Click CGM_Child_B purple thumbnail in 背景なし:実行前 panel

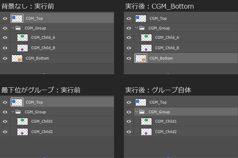(x=23, y=48)
